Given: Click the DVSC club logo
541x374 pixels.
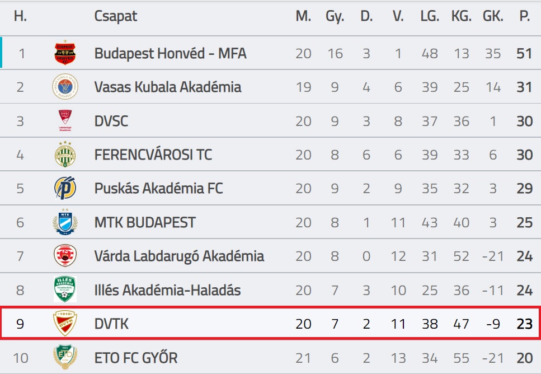Looking at the screenshot, I should (65, 120).
